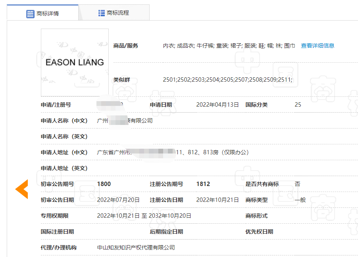358x257 pixels.
Task: Click the international class value 25
Action: (298, 105)
